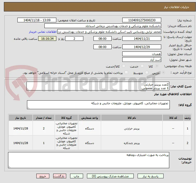Click the جزئیات اطلاعات نیاز header title
Viewport: 196px width, 183px height.
177,7
